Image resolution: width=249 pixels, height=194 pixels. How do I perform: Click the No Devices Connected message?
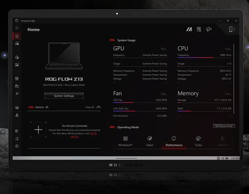(x=75, y=126)
